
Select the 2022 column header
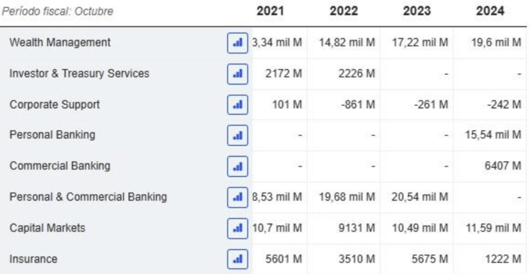[344, 11]
